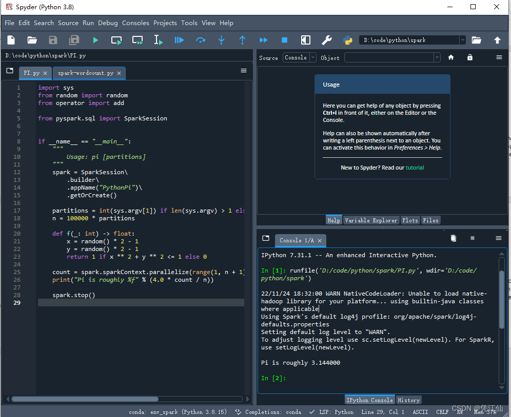Open the Source menu
Screen dimensions: 511x417
tap(68, 23)
